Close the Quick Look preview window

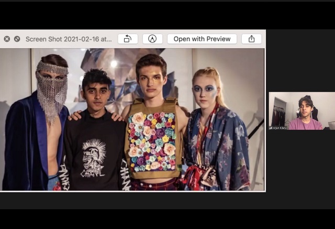click(7, 39)
